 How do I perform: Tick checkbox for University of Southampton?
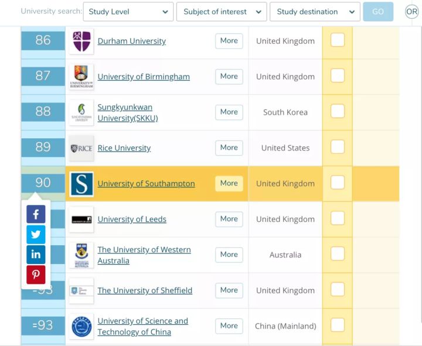[338, 182]
